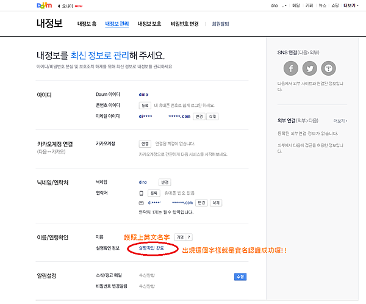366x304 pixels.
Task: Click nickname value dino
Action: click(x=143, y=183)
